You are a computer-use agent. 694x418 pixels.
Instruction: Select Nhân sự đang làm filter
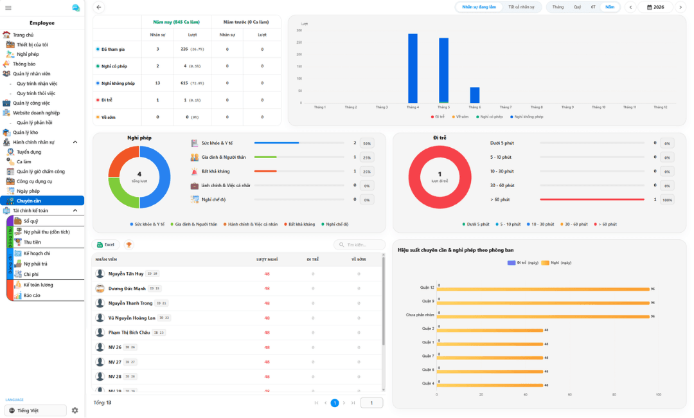479,7
